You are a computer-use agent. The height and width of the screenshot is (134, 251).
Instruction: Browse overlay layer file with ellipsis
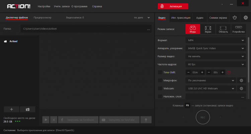[243, 97]
